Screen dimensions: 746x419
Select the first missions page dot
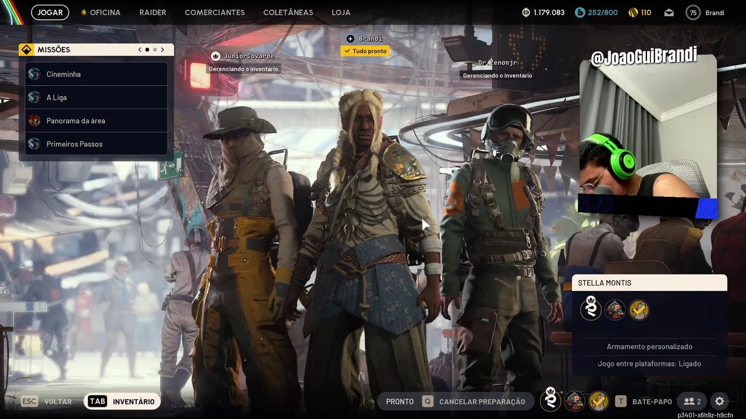[147, 50]
